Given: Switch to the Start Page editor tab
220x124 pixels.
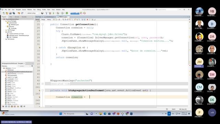Looking at the screenshot, I should click(x=38, y=17).
